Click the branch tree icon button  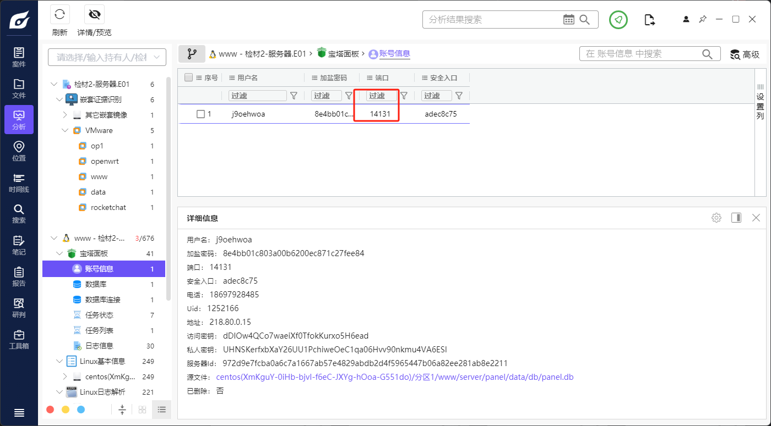[x=192, y=54]
